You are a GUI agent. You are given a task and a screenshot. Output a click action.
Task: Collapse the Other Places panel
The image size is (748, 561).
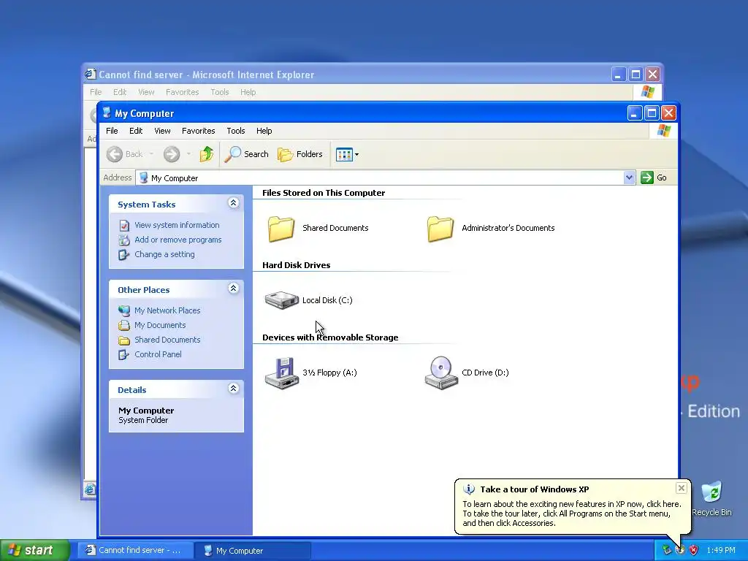233,289
